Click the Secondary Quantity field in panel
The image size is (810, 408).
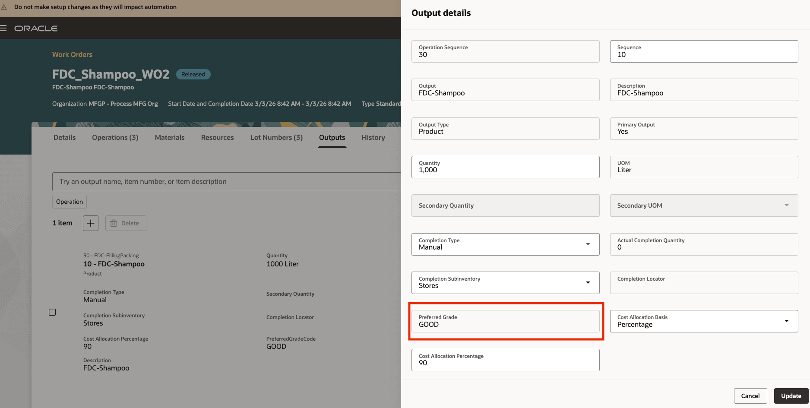point(505,206)
